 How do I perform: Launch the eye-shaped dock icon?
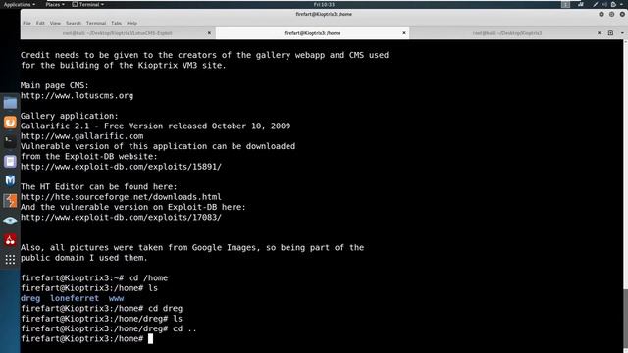pyautogui.click(x=10, y=220)
